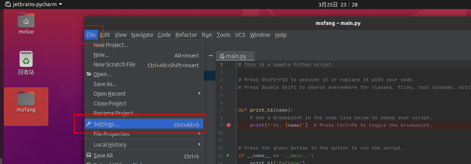This screenshot has width=471, height=164.
Task: Click the folder icon beside Open...
Action: pos(89,74)
